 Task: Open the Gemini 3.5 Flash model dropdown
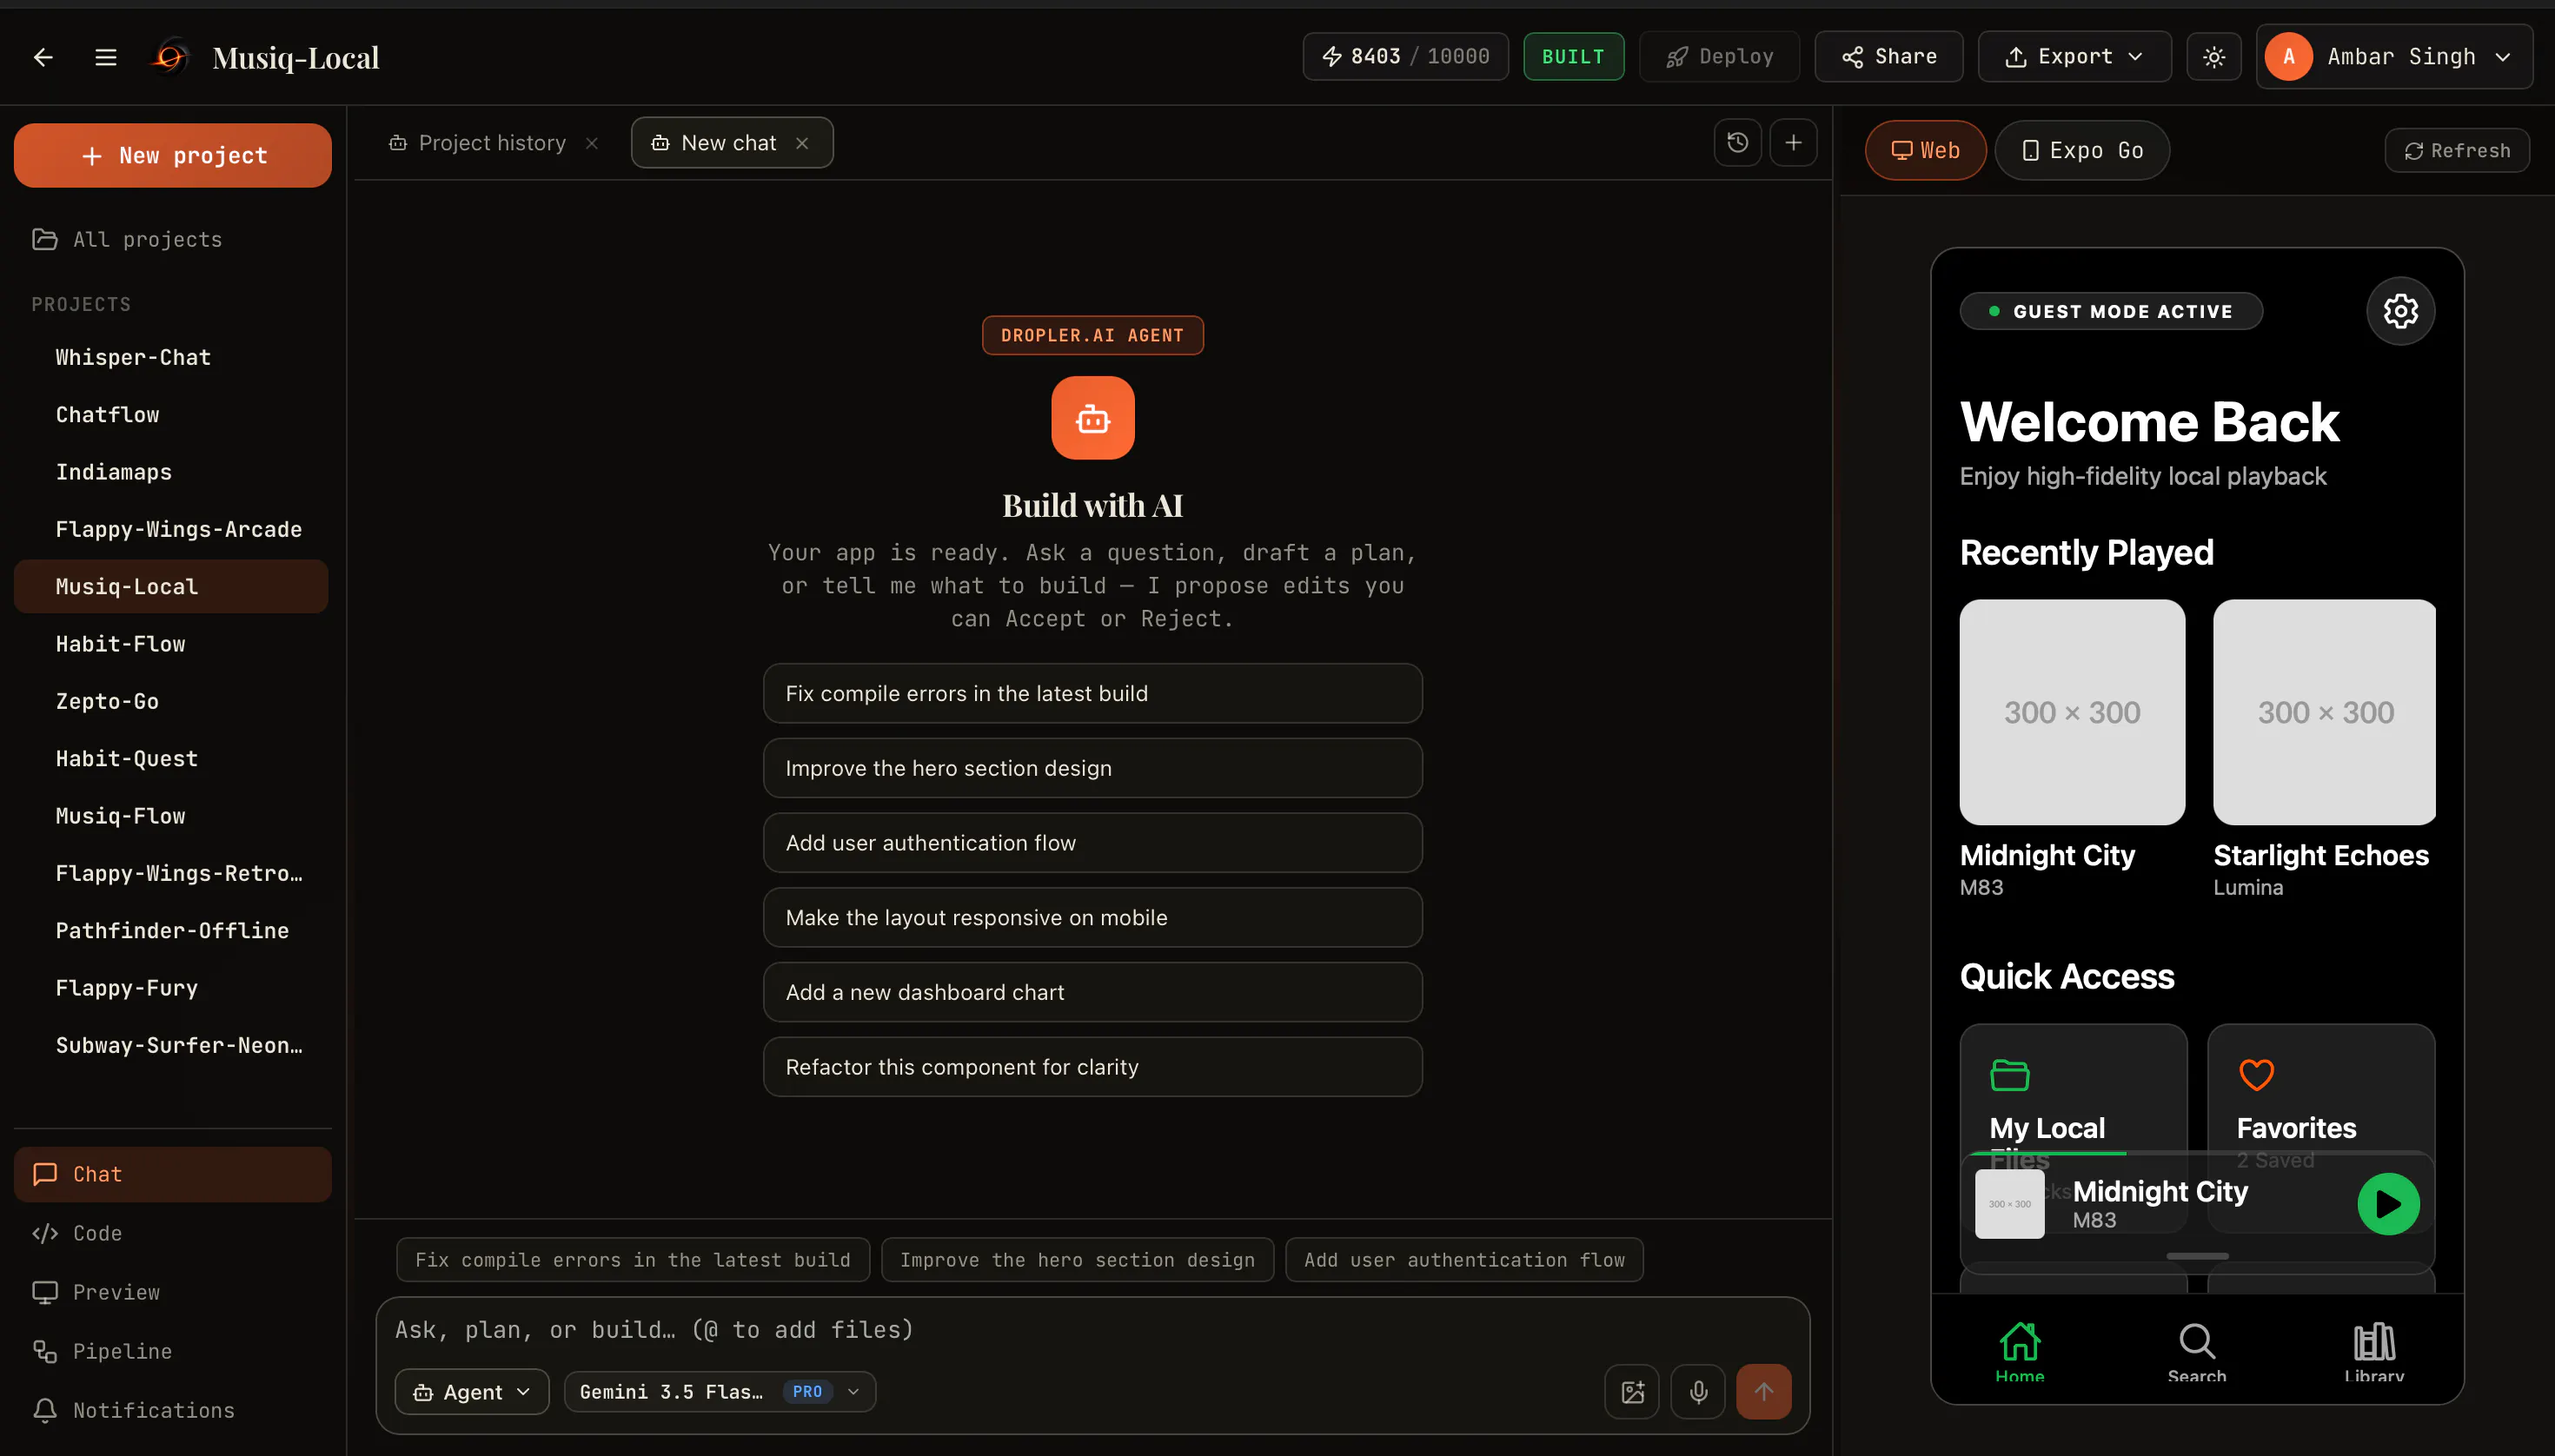(720, 1392)
